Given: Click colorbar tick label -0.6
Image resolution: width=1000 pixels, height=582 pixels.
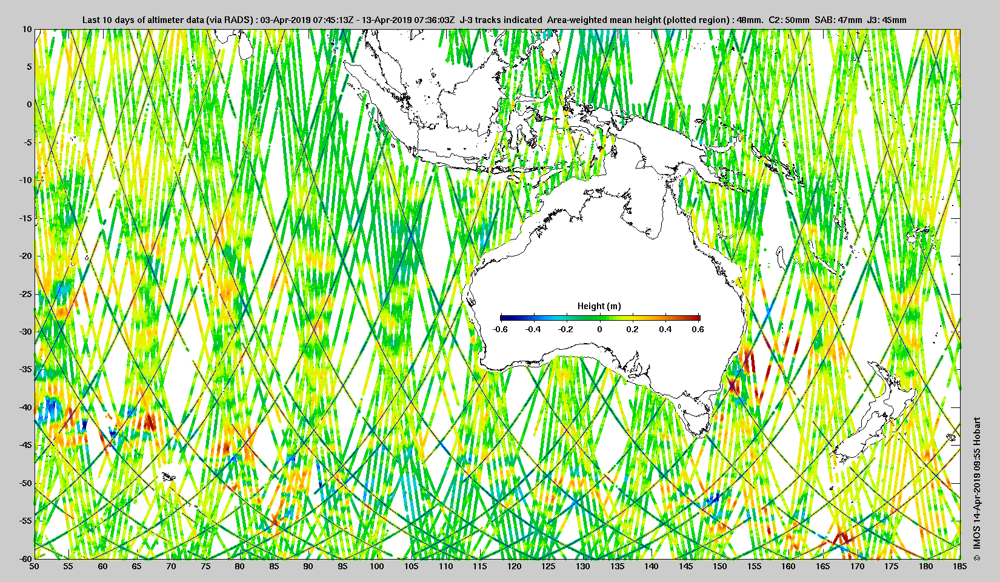Looking at the screenshot, I should coord(500,329).
